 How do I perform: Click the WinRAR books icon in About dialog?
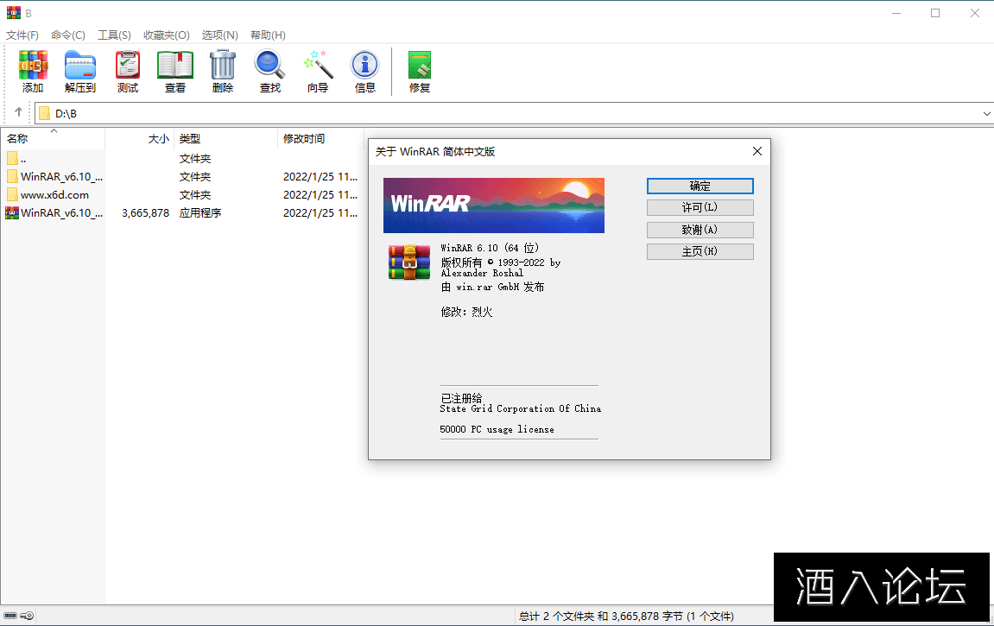click(x=408, y=262)
